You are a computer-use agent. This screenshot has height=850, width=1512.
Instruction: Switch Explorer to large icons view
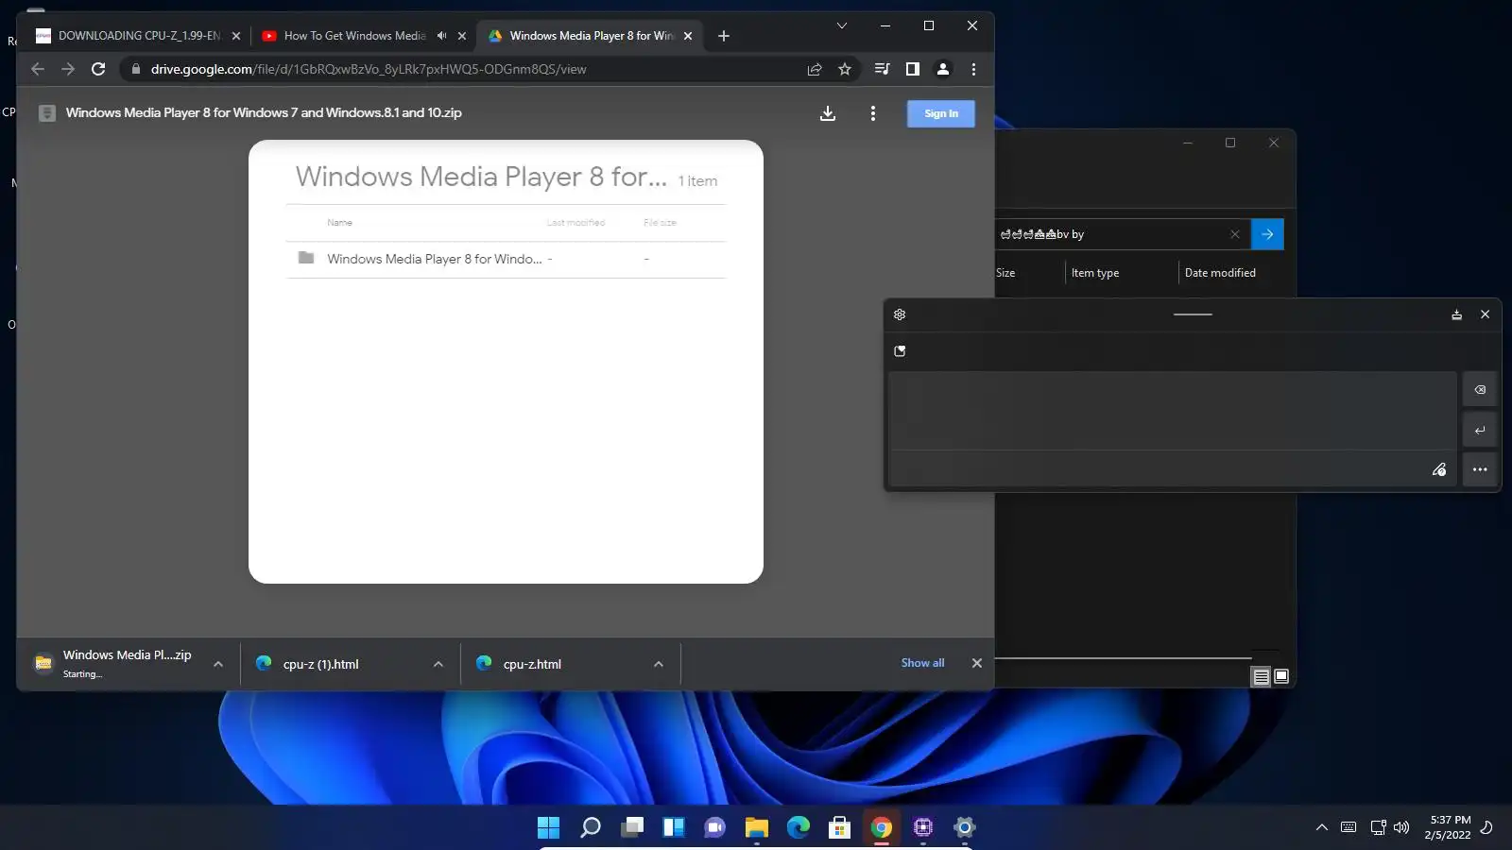point(1281,676)
